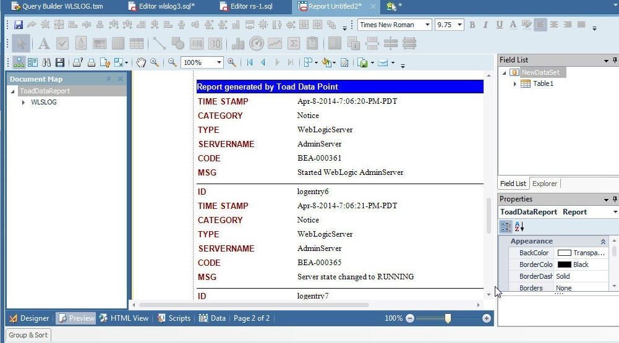Select the Shape control tool
This screenshot has height=343, width=619.
[177, 43]
